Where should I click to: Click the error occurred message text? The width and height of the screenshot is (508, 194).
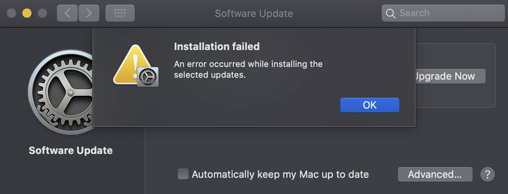tap(248, 69)
